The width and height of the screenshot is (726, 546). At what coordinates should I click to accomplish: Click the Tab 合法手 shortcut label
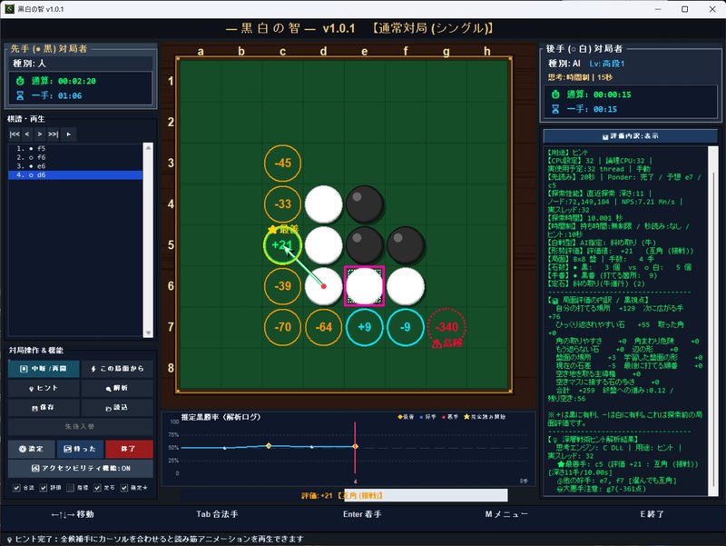[x=217, y=514]
